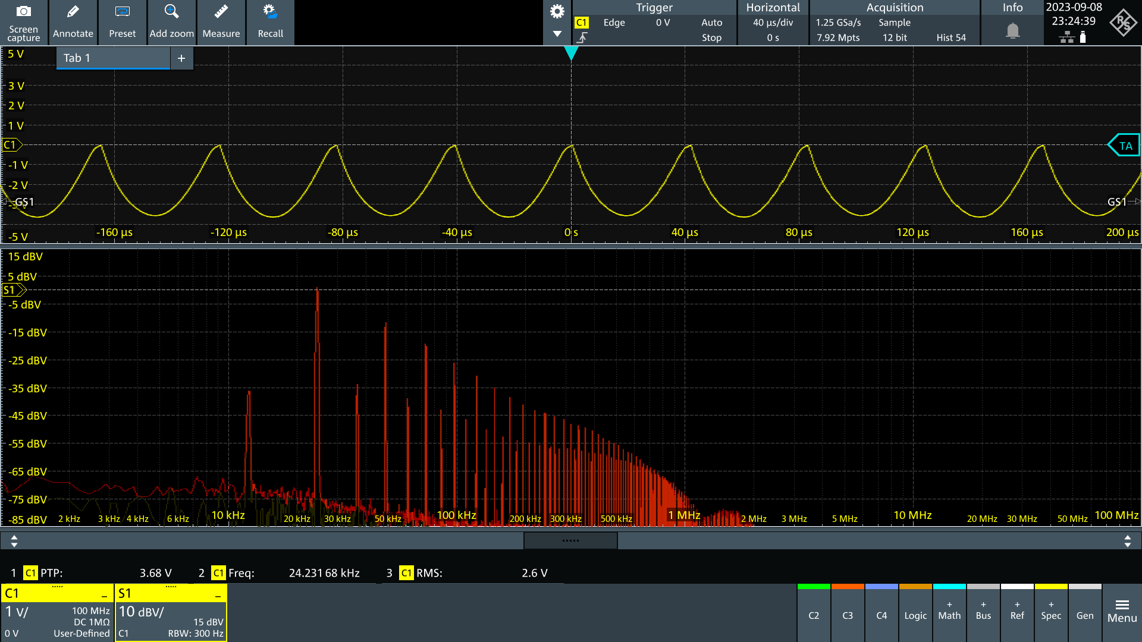The width and height of the screenshot is (1142, 642).
Task: Click the Edge trigger type label
Action: [614, 23]
